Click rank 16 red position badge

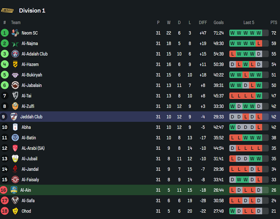(x=4, y=190)
